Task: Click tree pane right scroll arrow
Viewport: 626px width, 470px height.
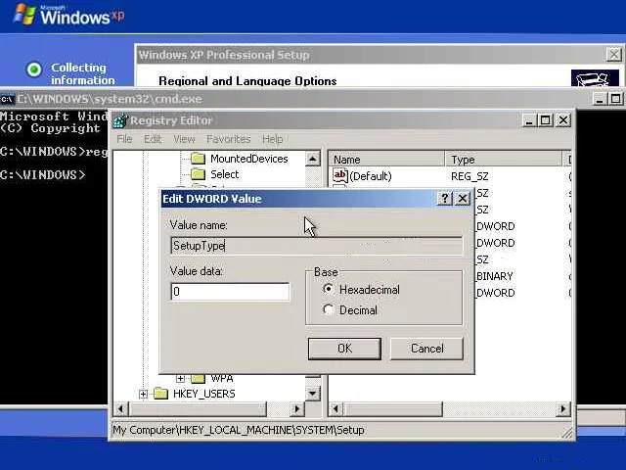Action: click(297, 409)
